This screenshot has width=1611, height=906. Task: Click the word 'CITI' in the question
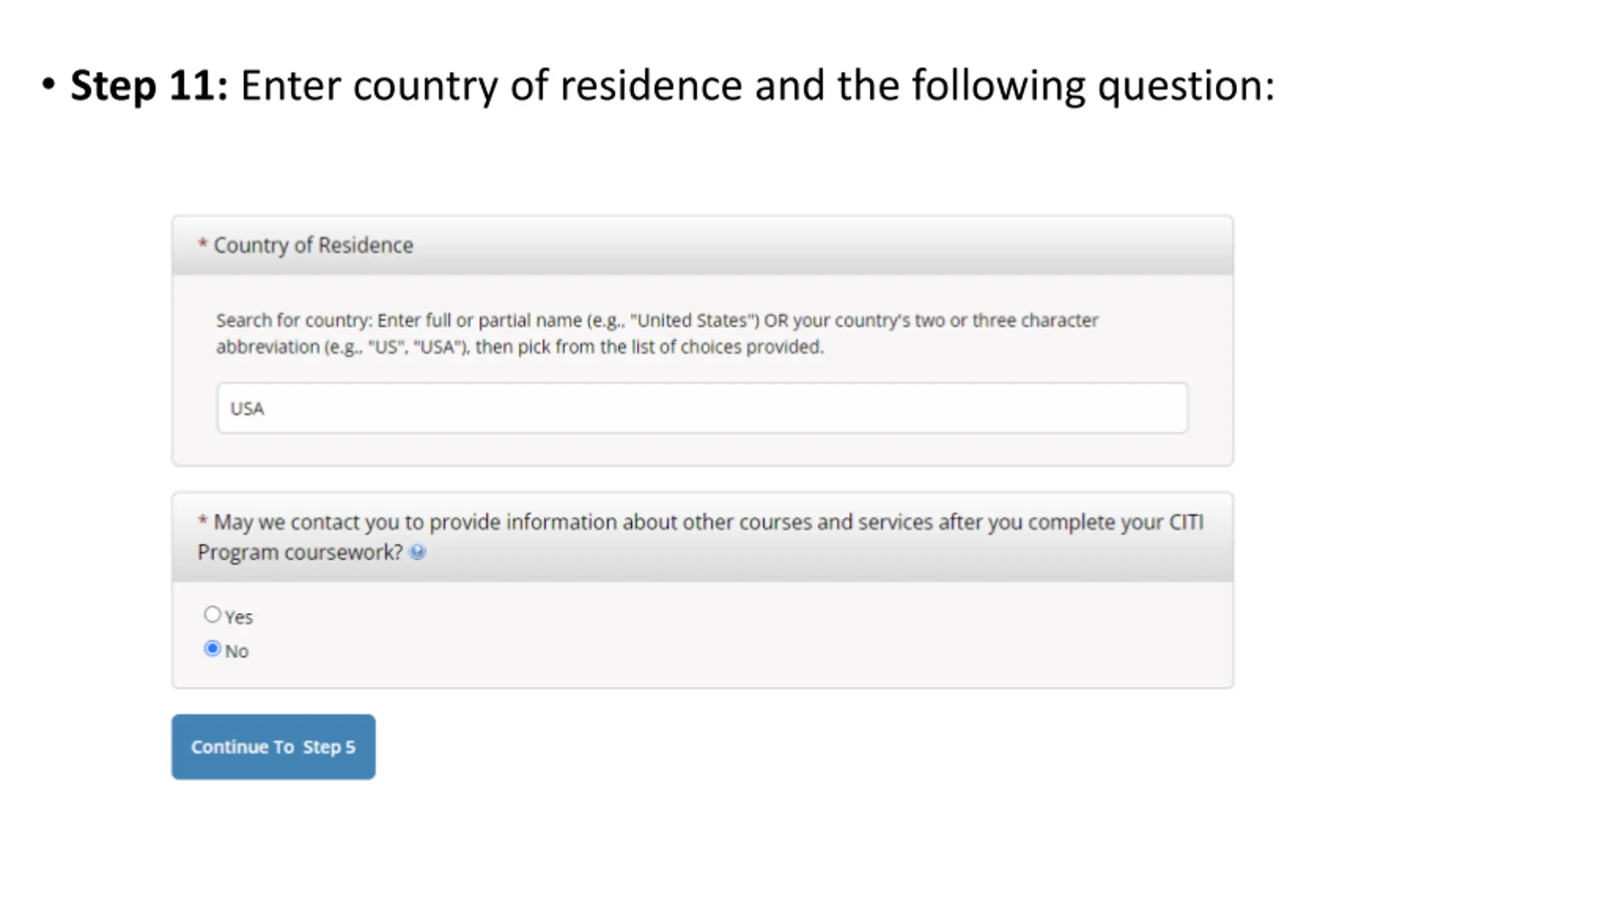pos(1186,522)
